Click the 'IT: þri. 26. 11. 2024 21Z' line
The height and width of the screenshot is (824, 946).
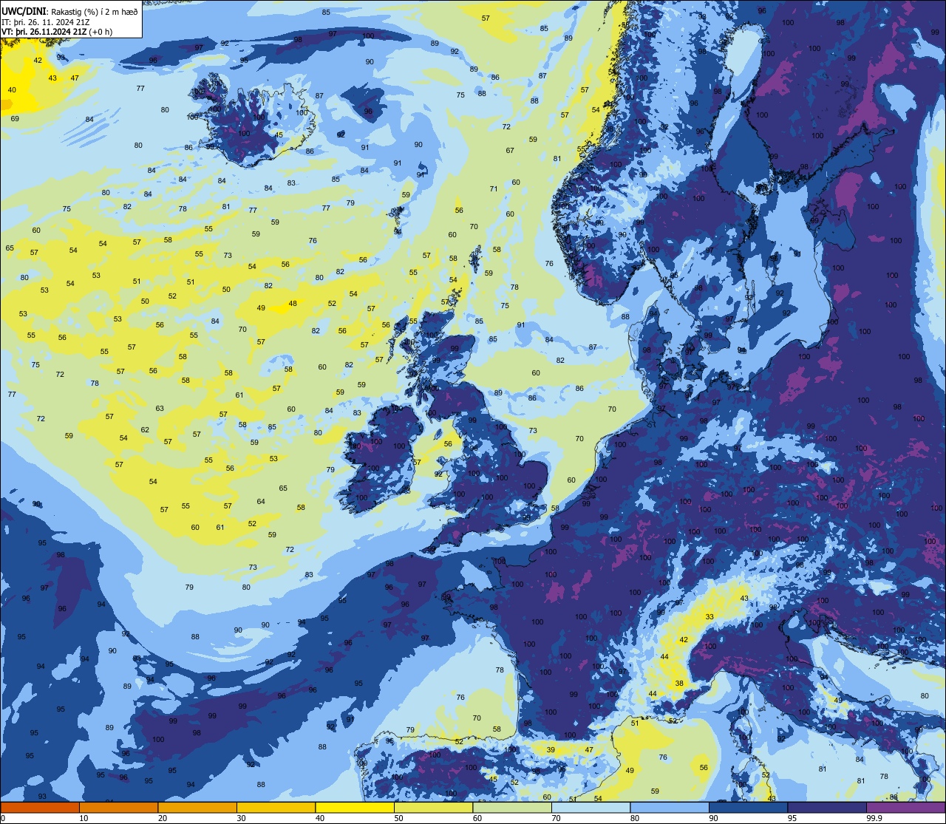pos(47,21)
